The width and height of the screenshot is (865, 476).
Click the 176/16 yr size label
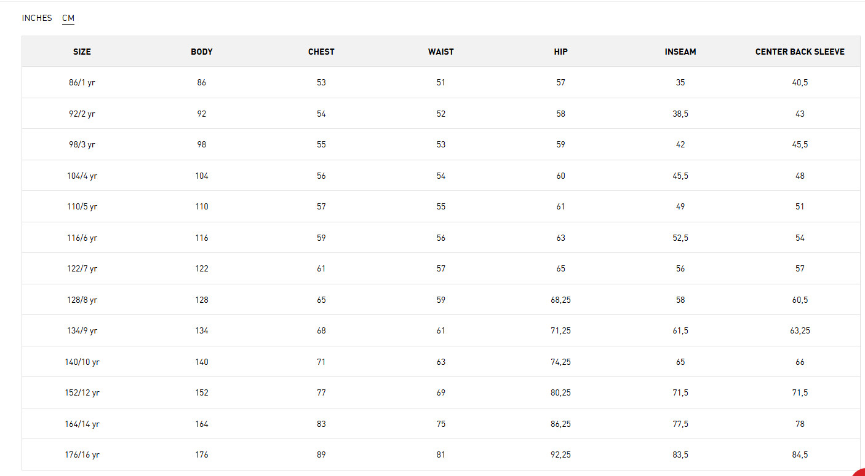[x=82, y=455]
